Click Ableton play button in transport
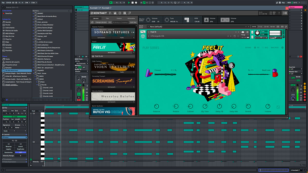Image resolution: width=308 pixels, height=173 pixels. point(129,3)
